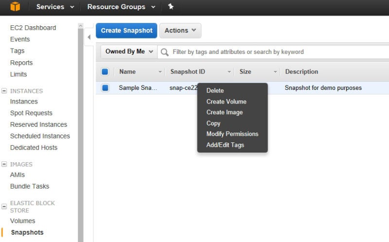
Task: Uncheck the Sample Snapshot row checkbox
Action: 105,88
